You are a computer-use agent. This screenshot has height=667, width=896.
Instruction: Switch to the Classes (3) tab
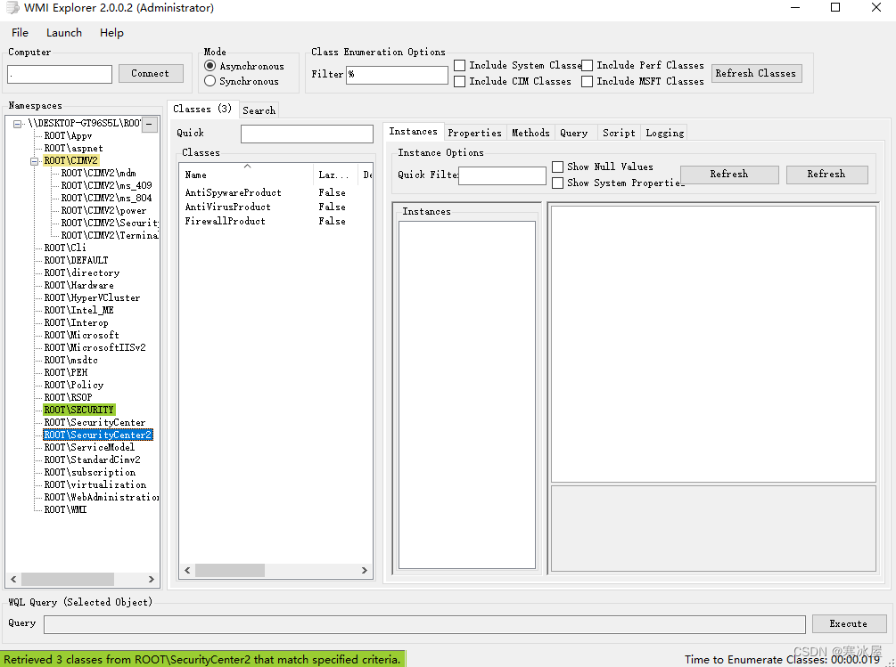(x=202, y=109)
